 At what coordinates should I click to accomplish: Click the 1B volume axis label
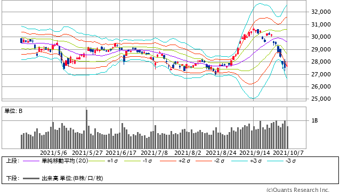[x=314, y=120]
